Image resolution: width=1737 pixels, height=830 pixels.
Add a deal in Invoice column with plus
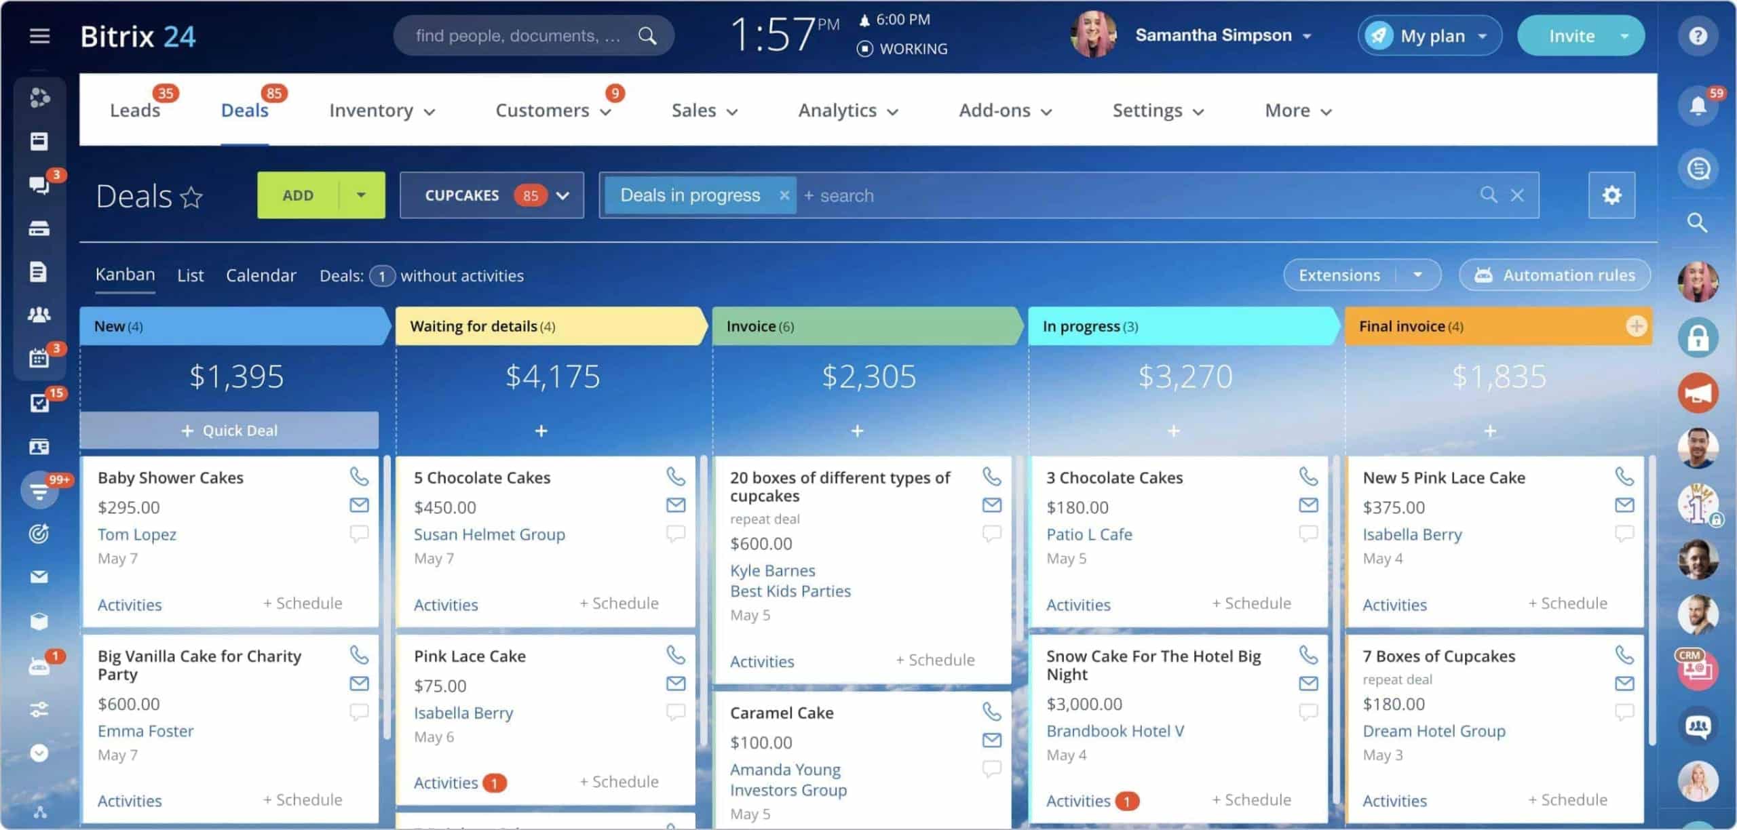pyautogui.click(x=858, y=431)
